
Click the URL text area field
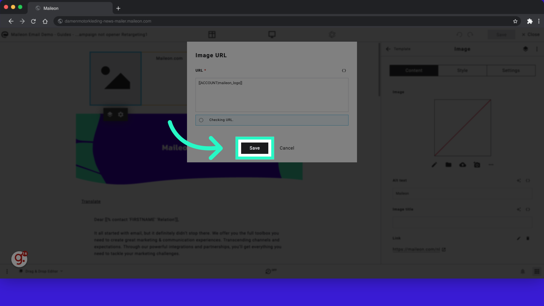coord(272,95)
